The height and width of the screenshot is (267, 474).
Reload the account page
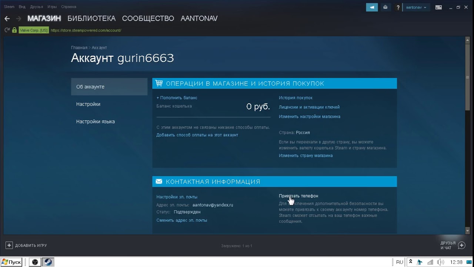(7, 30)
